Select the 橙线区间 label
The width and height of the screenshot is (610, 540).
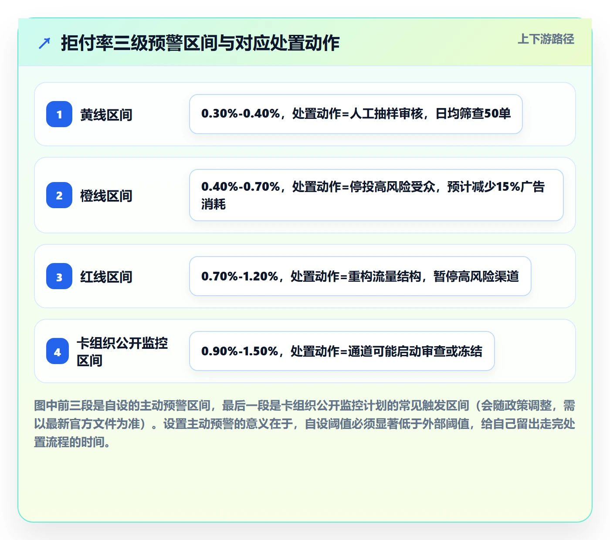click(106, 196)
